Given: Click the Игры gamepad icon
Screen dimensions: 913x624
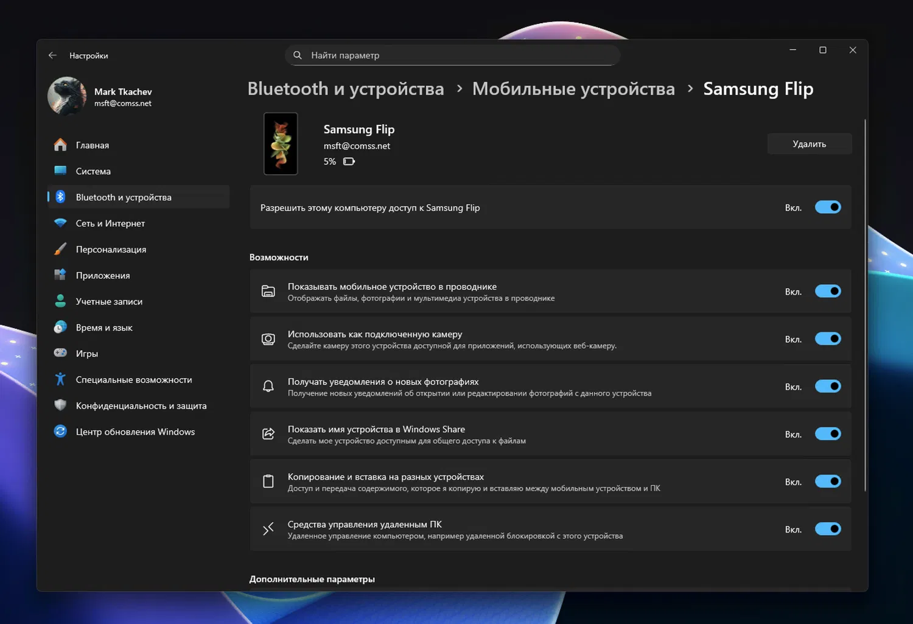Looking at the screenshot, I should point(60,353).
